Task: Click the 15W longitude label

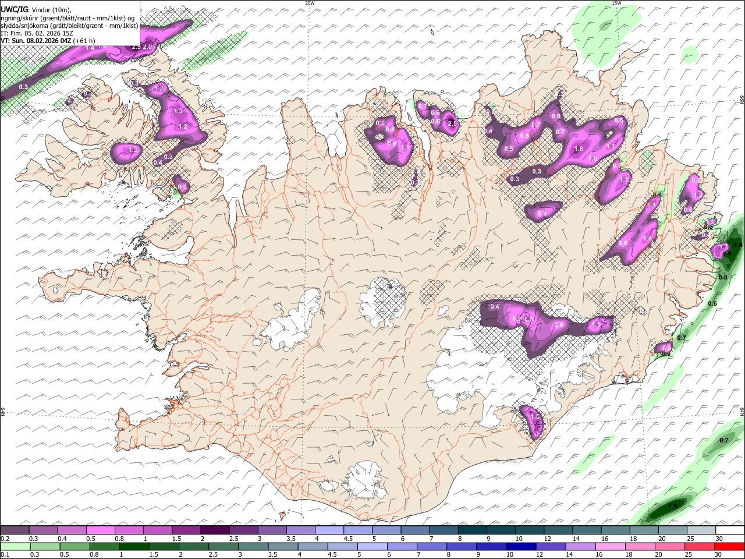Action: (x=616, y=3)
